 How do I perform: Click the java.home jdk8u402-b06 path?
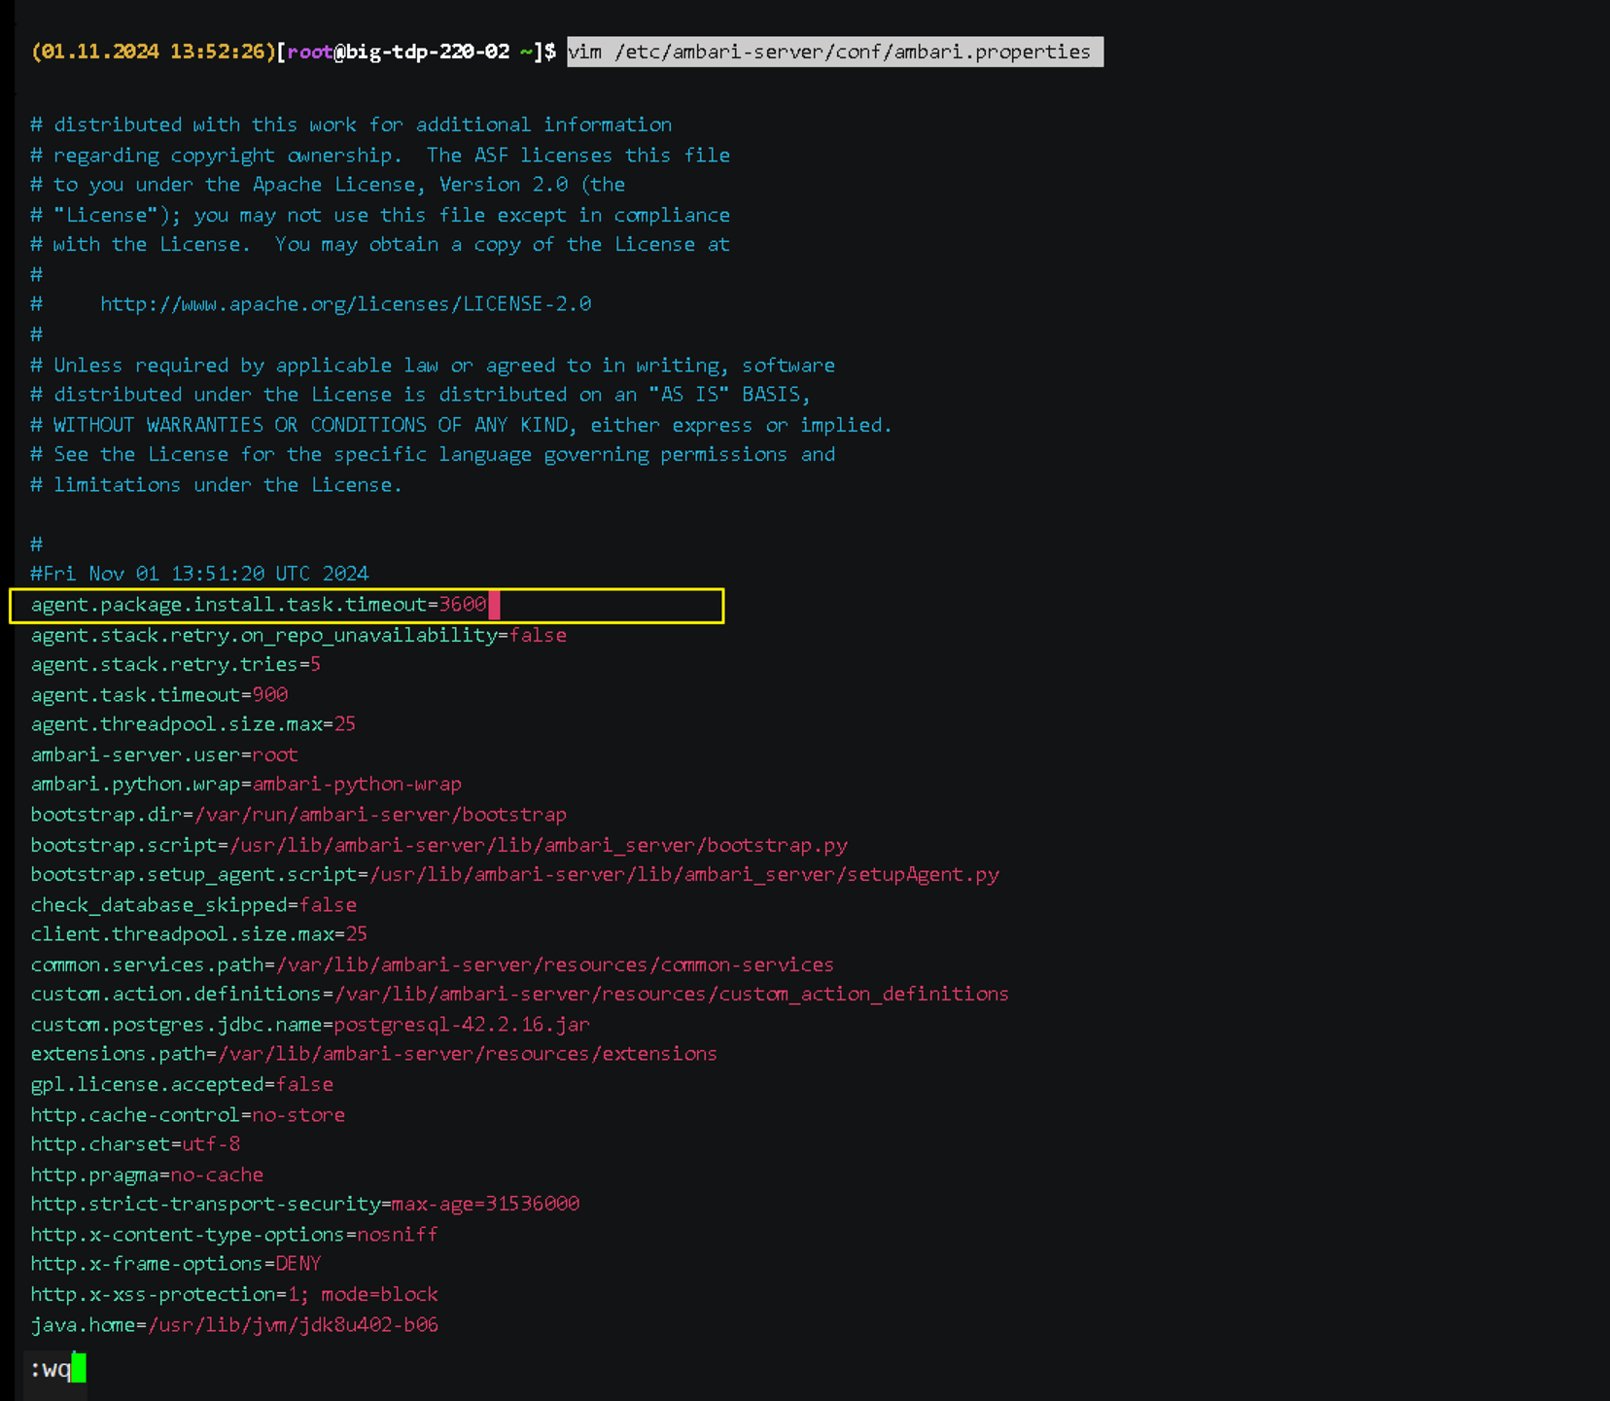[x=293, y=1324]
